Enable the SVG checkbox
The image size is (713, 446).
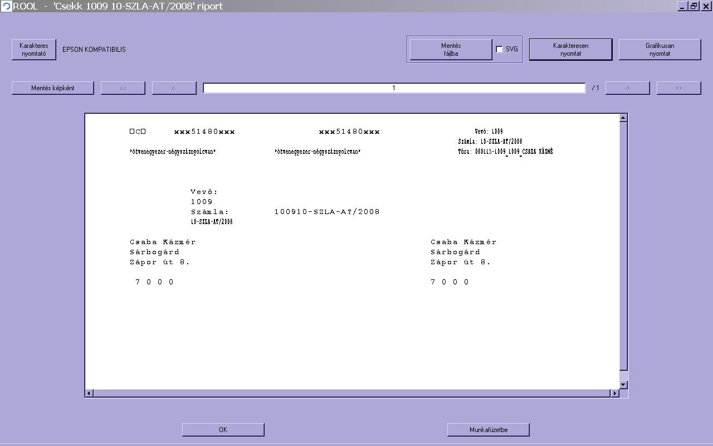(499, 49)
